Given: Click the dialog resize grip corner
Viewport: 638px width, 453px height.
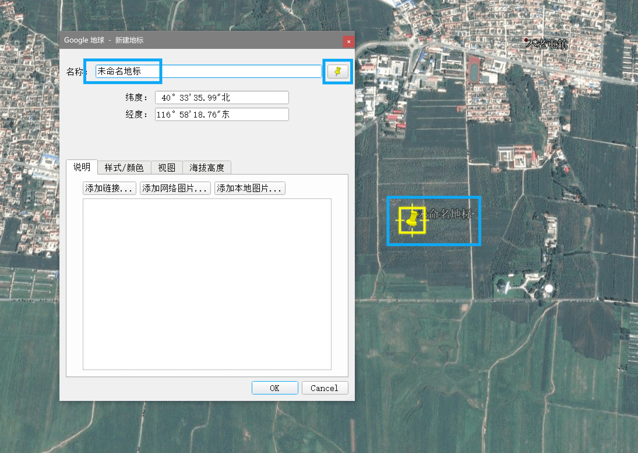Looking at the screenshot, I should point(352,398).
